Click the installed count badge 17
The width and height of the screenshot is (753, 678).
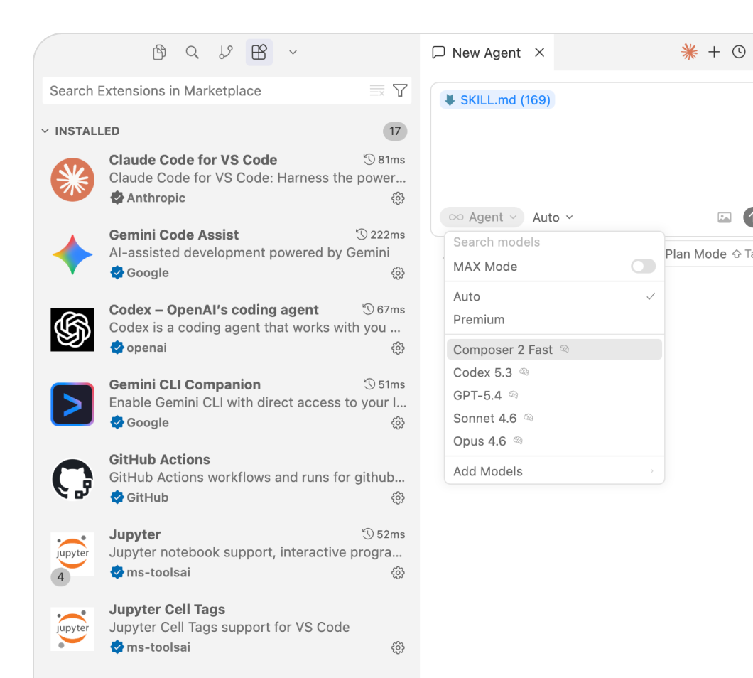(x=395, y=131)
